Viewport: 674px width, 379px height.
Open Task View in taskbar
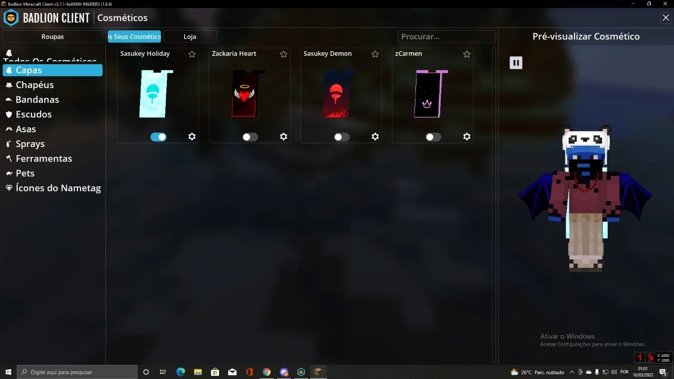[x=163, y=372]
